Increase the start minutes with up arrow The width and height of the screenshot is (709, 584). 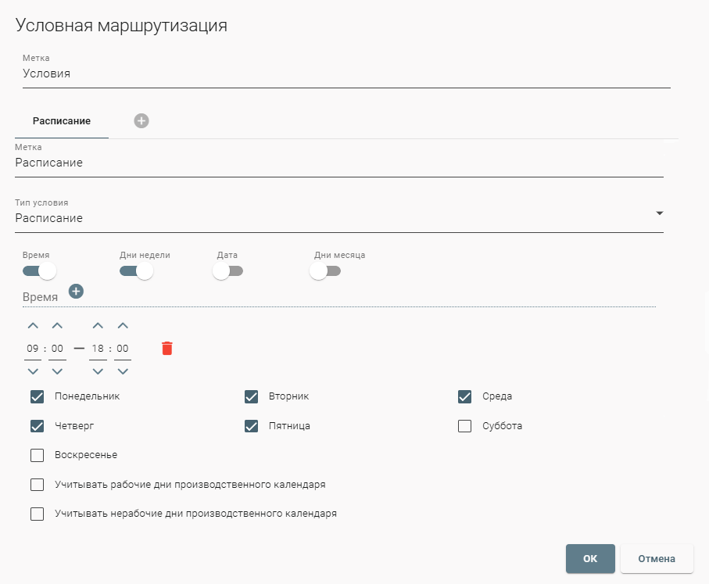[57, 326]
